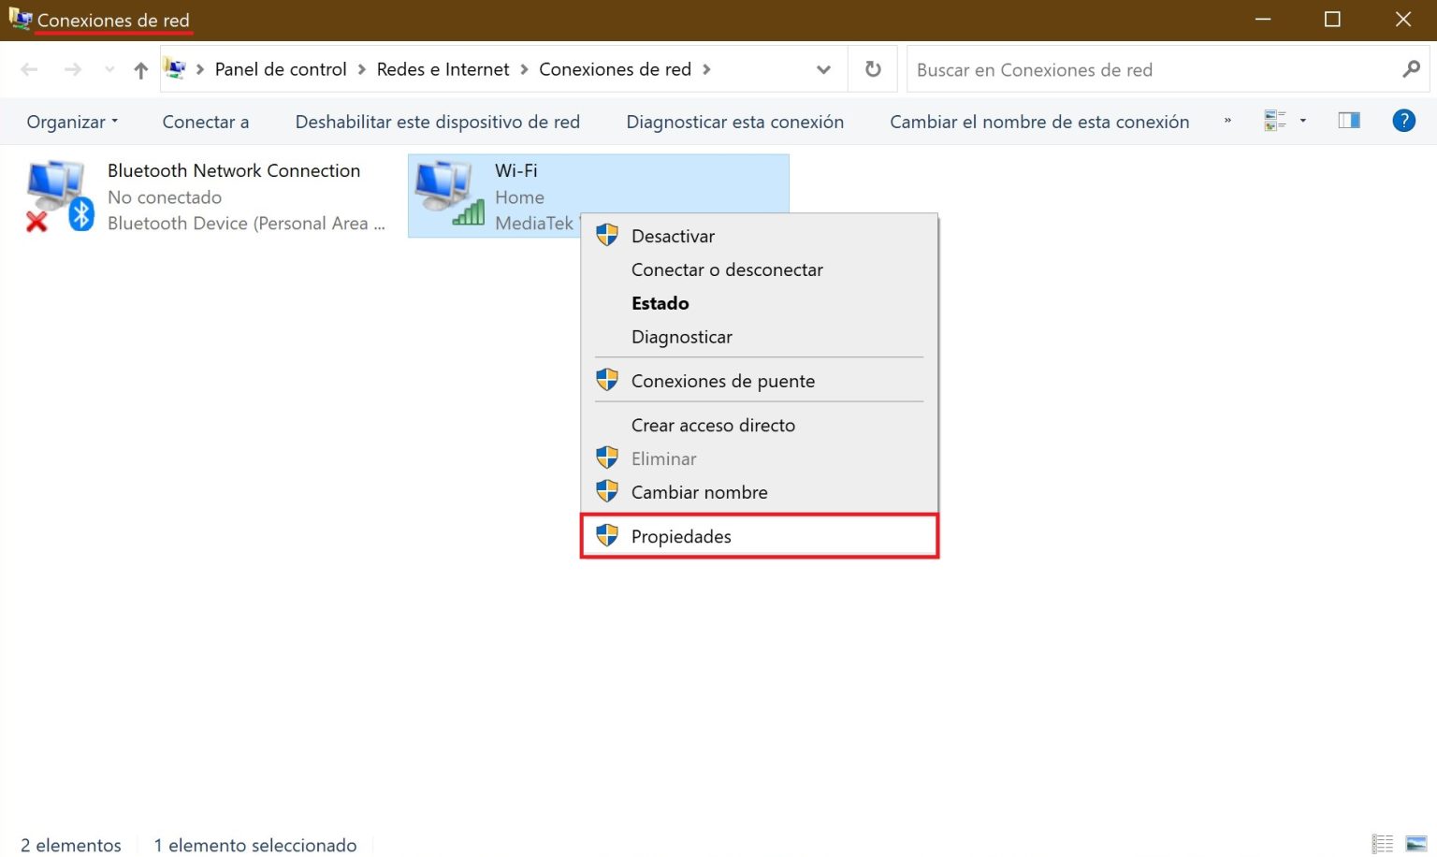Click the back navigation arrow
Screen dimensions: 1437x857
28,68
